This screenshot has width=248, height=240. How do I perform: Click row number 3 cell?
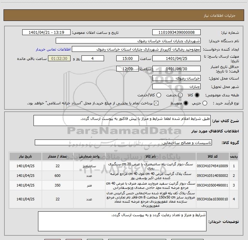coord(234,185)
